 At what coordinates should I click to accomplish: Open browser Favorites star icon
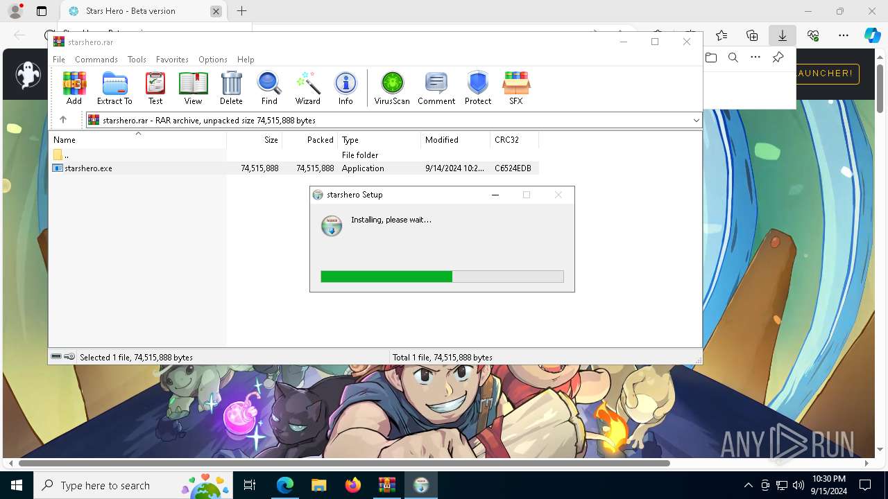pyautogui.click(x=721, y=35)
